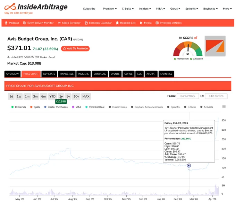
Task: Switch to the INSIDERS tab
Action: coord(84,74)
